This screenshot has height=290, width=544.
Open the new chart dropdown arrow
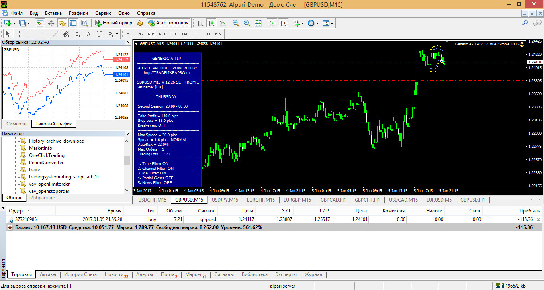(14, 23)
